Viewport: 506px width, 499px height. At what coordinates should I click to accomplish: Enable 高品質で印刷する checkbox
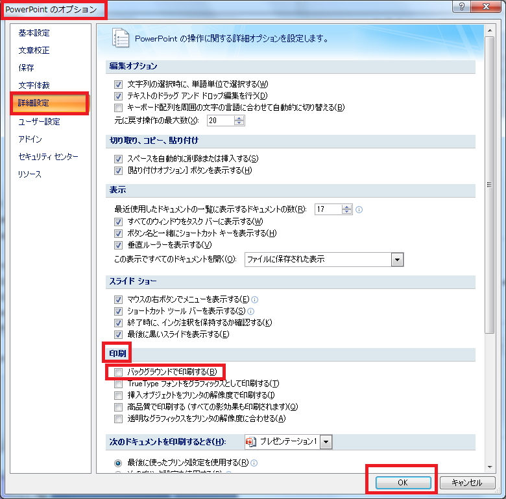119,407
